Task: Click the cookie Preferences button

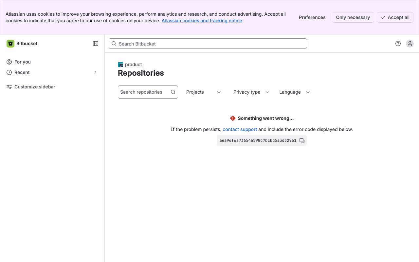Action: [312, 17]
